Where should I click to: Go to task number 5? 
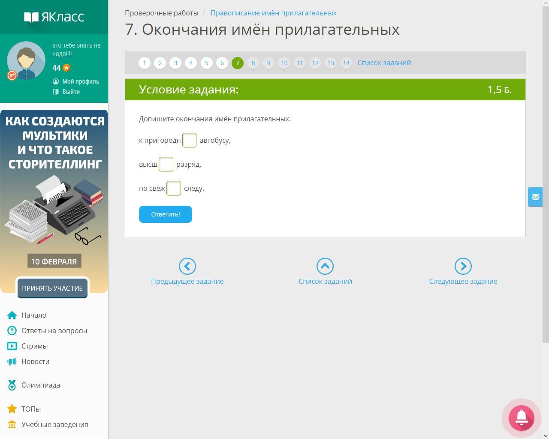tap(206, 63)
